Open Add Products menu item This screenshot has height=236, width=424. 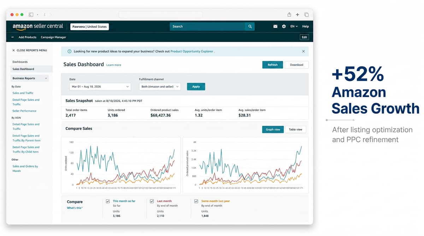click(28, 37)
